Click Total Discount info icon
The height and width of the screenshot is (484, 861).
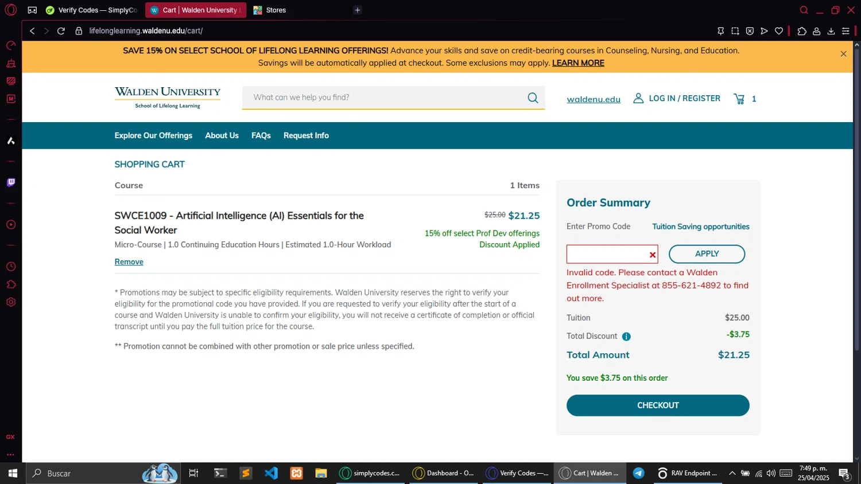[x=626, y=337]
